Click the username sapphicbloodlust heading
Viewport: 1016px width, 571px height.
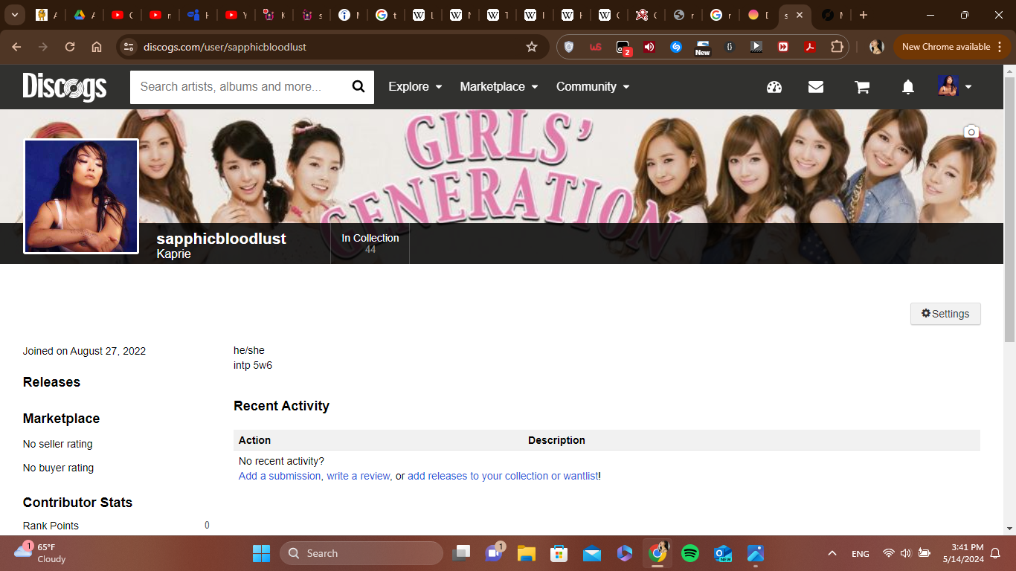point(222,239)
